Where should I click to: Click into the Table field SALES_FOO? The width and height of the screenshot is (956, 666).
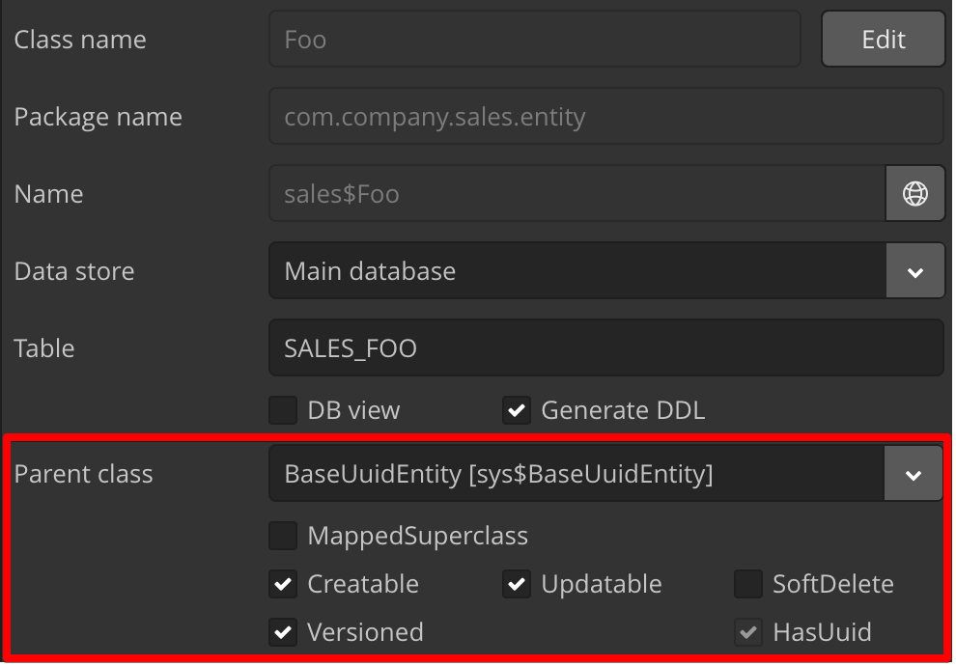[606, 347]
